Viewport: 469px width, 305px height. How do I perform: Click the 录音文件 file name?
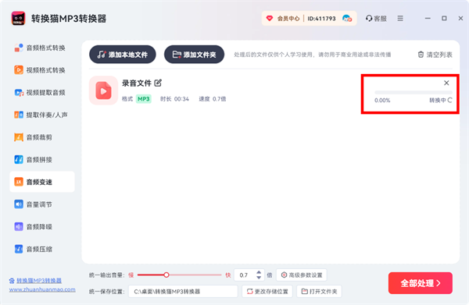pos(136,83)
